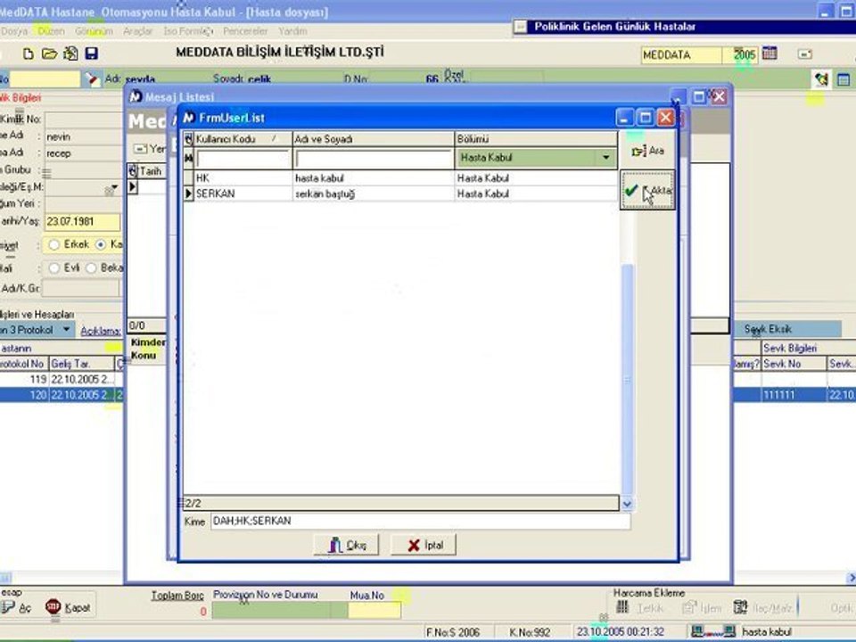Click the save floppy disk icon

coord(91,53)
